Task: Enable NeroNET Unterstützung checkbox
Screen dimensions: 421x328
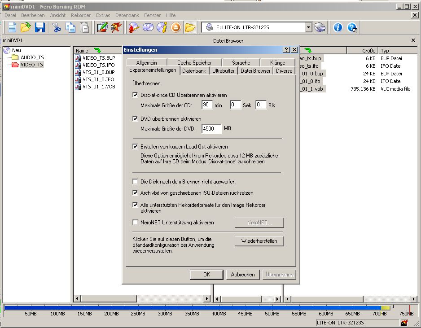Action: click(x=136, y=222)
